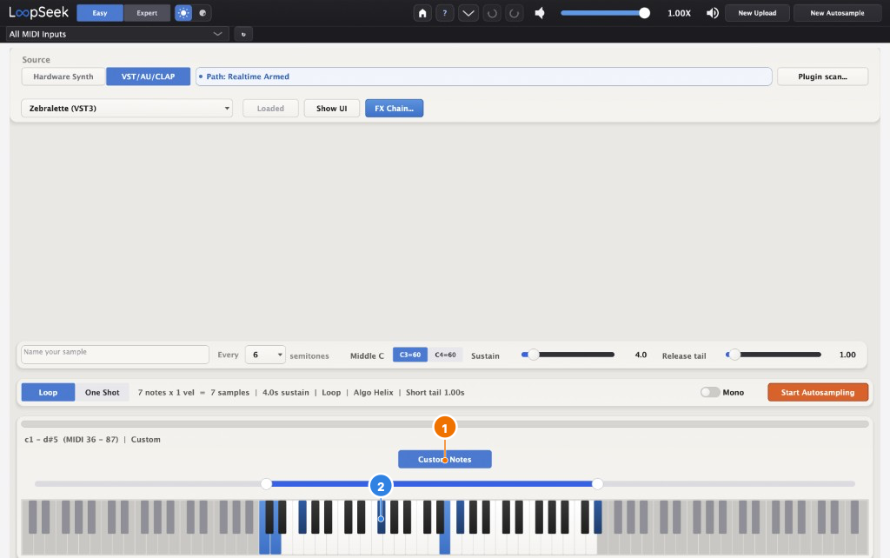
Task: Click New Upload button
Action: click(757, 13)
